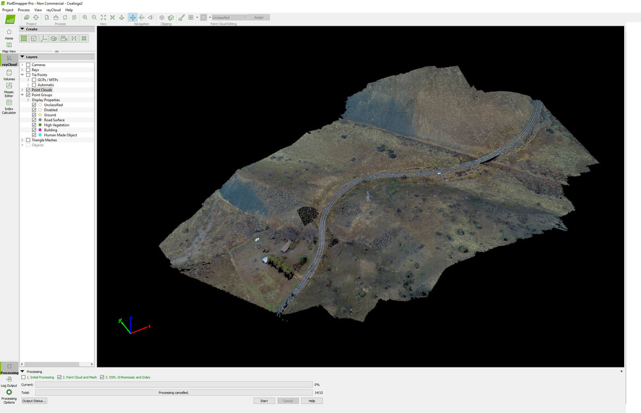This screenshot has width=641, height=413.
Task: Select the new video animation camera icon
Action: [x=64, y=38]
